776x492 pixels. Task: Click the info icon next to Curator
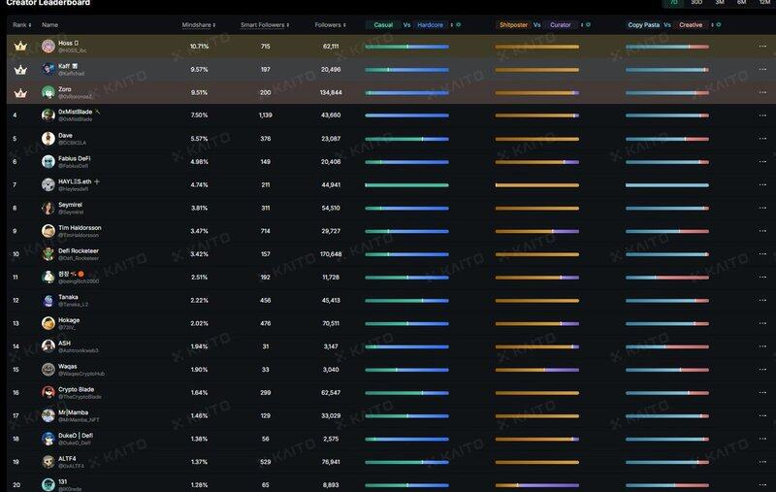pos(581,24)
